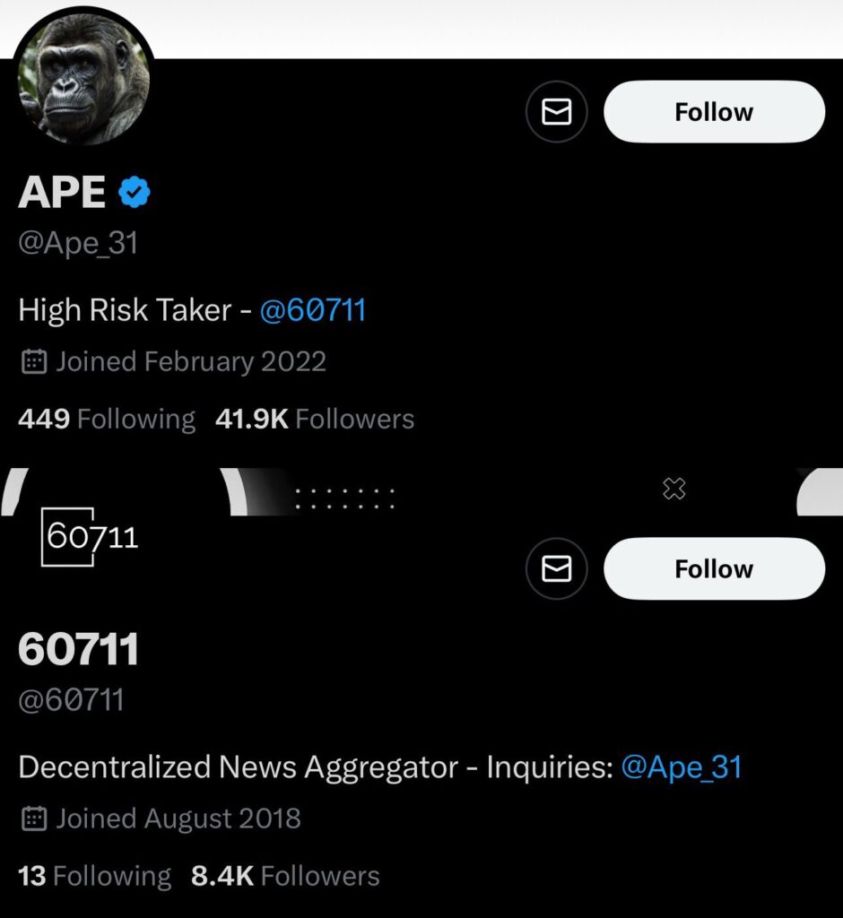Click the message icon on 60711's profile
This screenshot has height=918, width=843.
556,569
